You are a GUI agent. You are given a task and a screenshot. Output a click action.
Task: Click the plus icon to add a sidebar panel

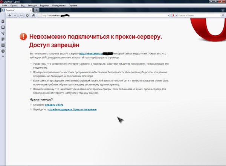(3, 56)
